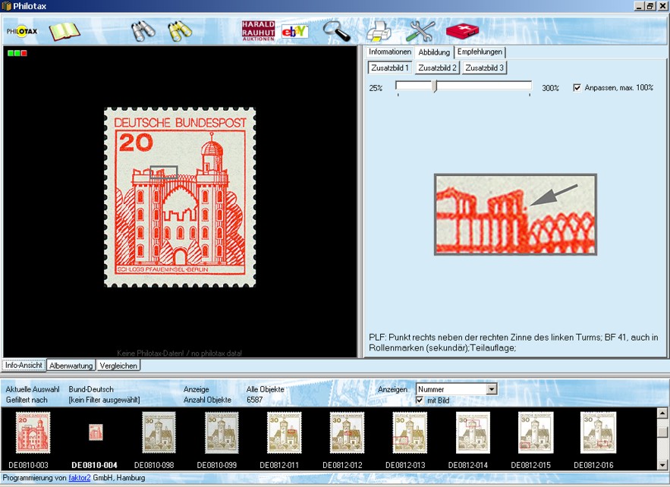Select the Zusatzbild 3 button

tap(484, 68)
